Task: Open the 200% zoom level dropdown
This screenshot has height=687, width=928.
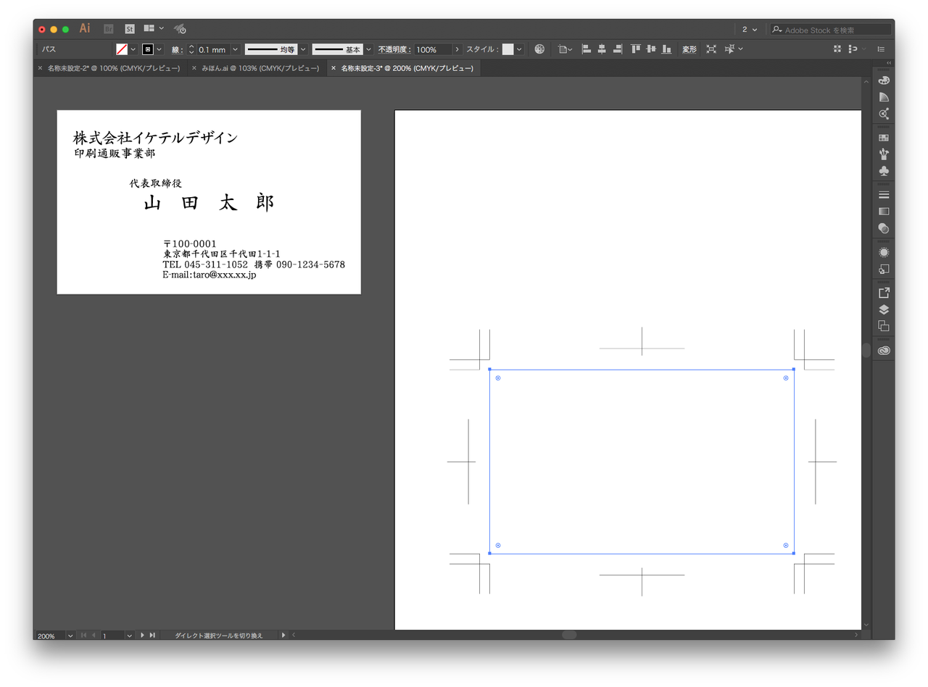Action: tap(70, 636)
